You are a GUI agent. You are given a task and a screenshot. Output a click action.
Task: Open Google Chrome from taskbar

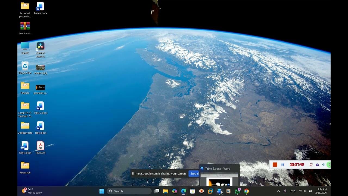(246, 191)
